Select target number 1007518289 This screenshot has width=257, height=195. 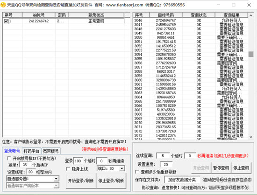[166, 105]
